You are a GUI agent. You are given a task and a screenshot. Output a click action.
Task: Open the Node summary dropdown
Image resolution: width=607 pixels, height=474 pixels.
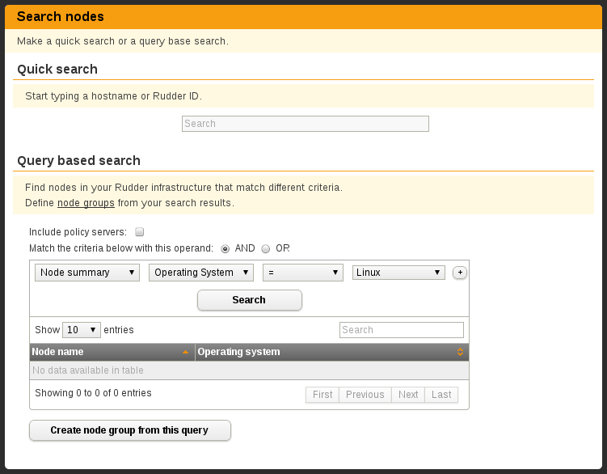coord(87,273)
